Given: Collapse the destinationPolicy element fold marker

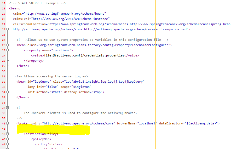Looking at the screenshot, I should click(7, 134).
